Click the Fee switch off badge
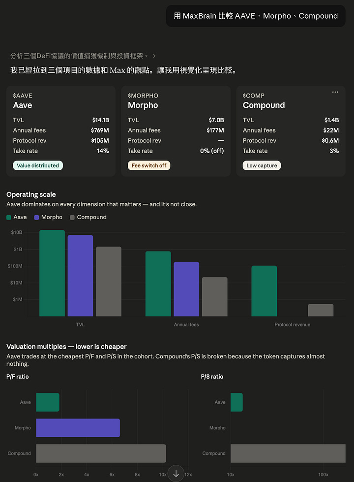This screenshot has width=354, height=482. (x=149, y=165)
